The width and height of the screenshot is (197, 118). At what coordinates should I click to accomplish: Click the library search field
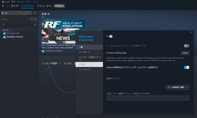[x=17, y=25]
